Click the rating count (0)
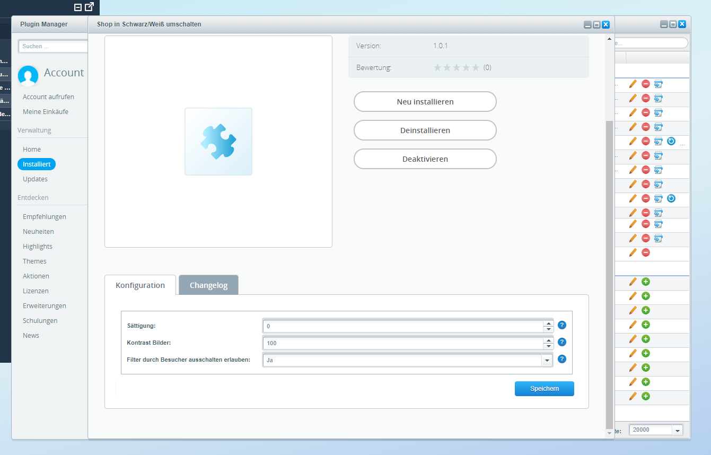This screenshot has width=711, height=455. point(487,67)
